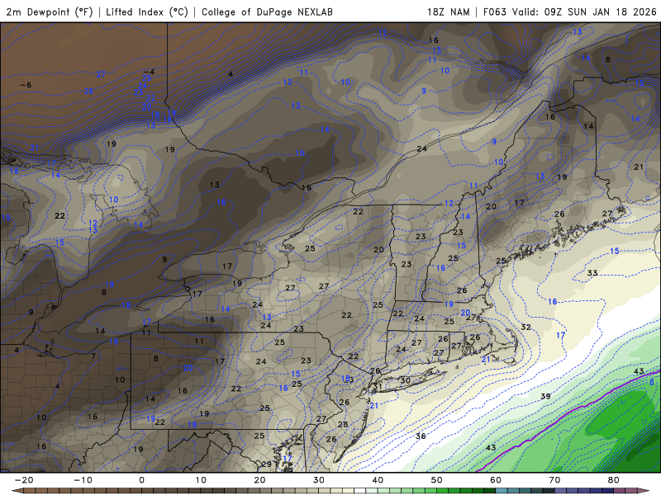Click the "70" colorbar scale label
The width and height of the screenshot is (661, 495).
(x=554, y=480)
